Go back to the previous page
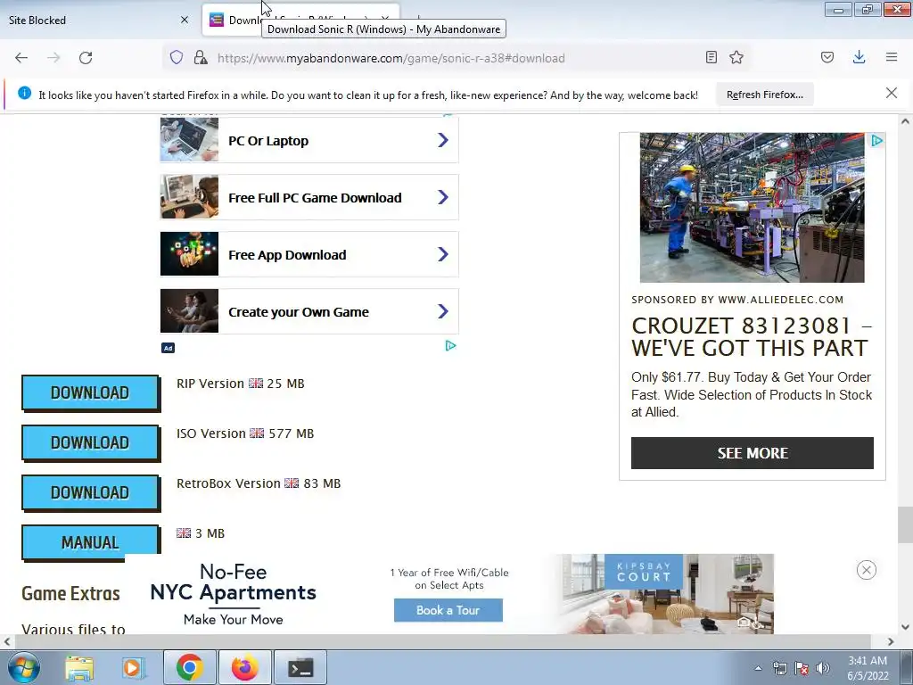913x685 pixels. pyautogui.click(x=21, y=58)
